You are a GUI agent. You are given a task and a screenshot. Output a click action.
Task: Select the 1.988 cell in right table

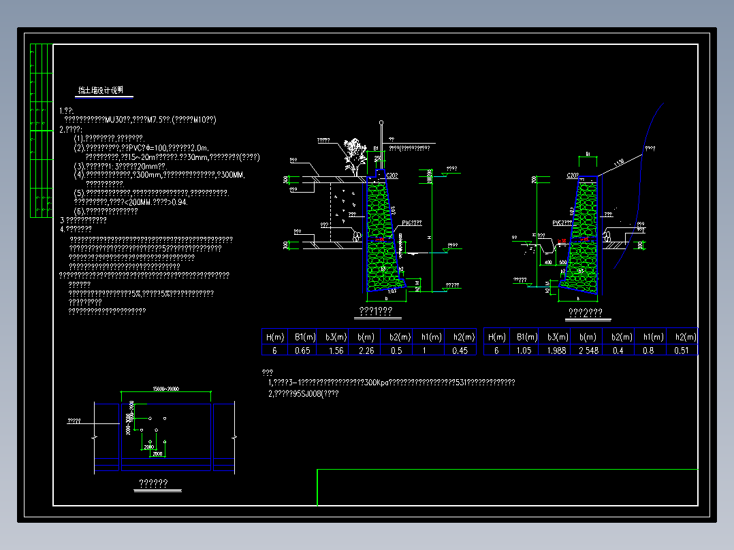click(x=556, y=351)
